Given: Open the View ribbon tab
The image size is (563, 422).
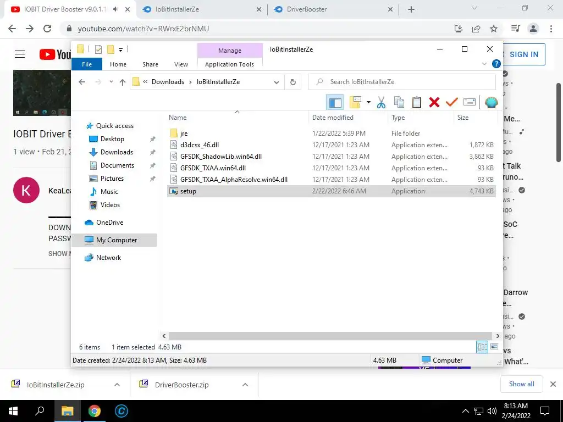Looking at the screenshot, I should coord(181,64).
